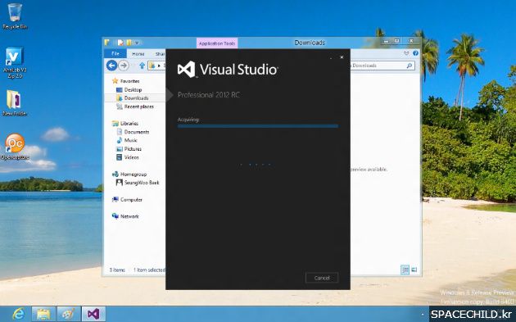Viewport: 516px width, 322px height.
Task: Open Recent places under Favorites
Action: [x=139, y=107]
